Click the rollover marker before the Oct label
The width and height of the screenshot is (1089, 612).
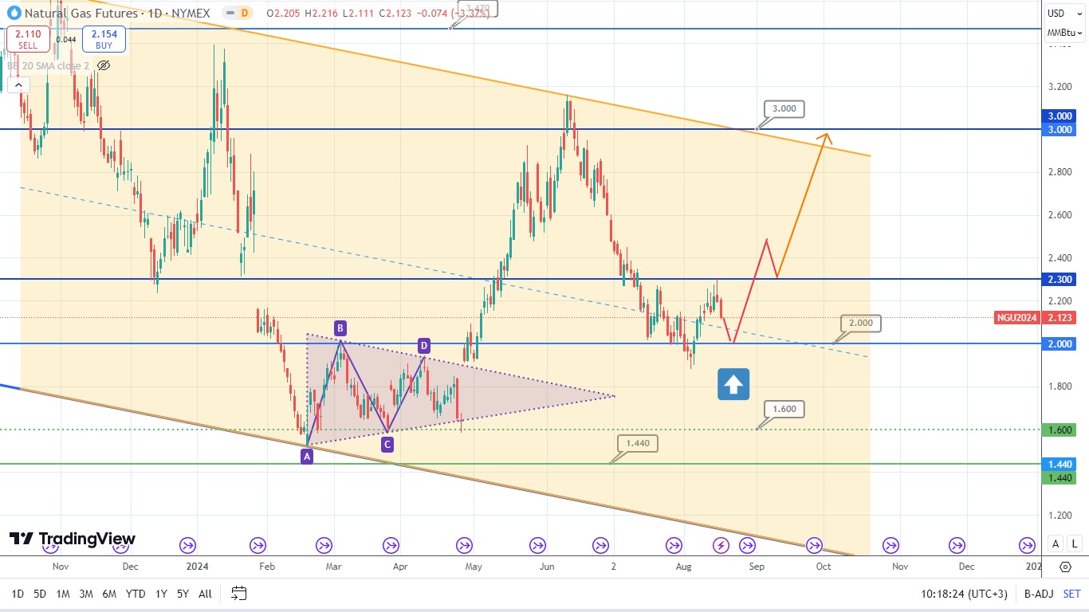814,545
